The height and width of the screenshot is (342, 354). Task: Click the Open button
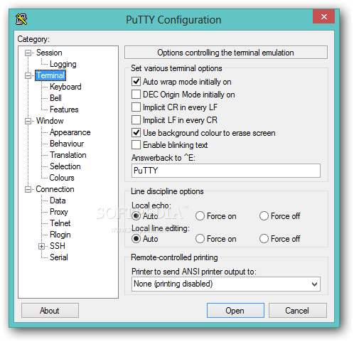pos(235,310)
